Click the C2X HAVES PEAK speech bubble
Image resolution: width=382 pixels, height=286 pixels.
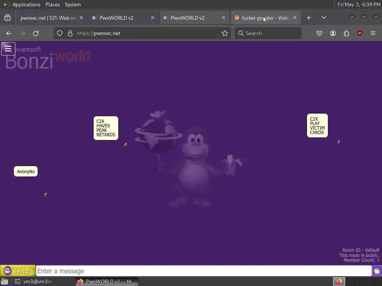106,128
